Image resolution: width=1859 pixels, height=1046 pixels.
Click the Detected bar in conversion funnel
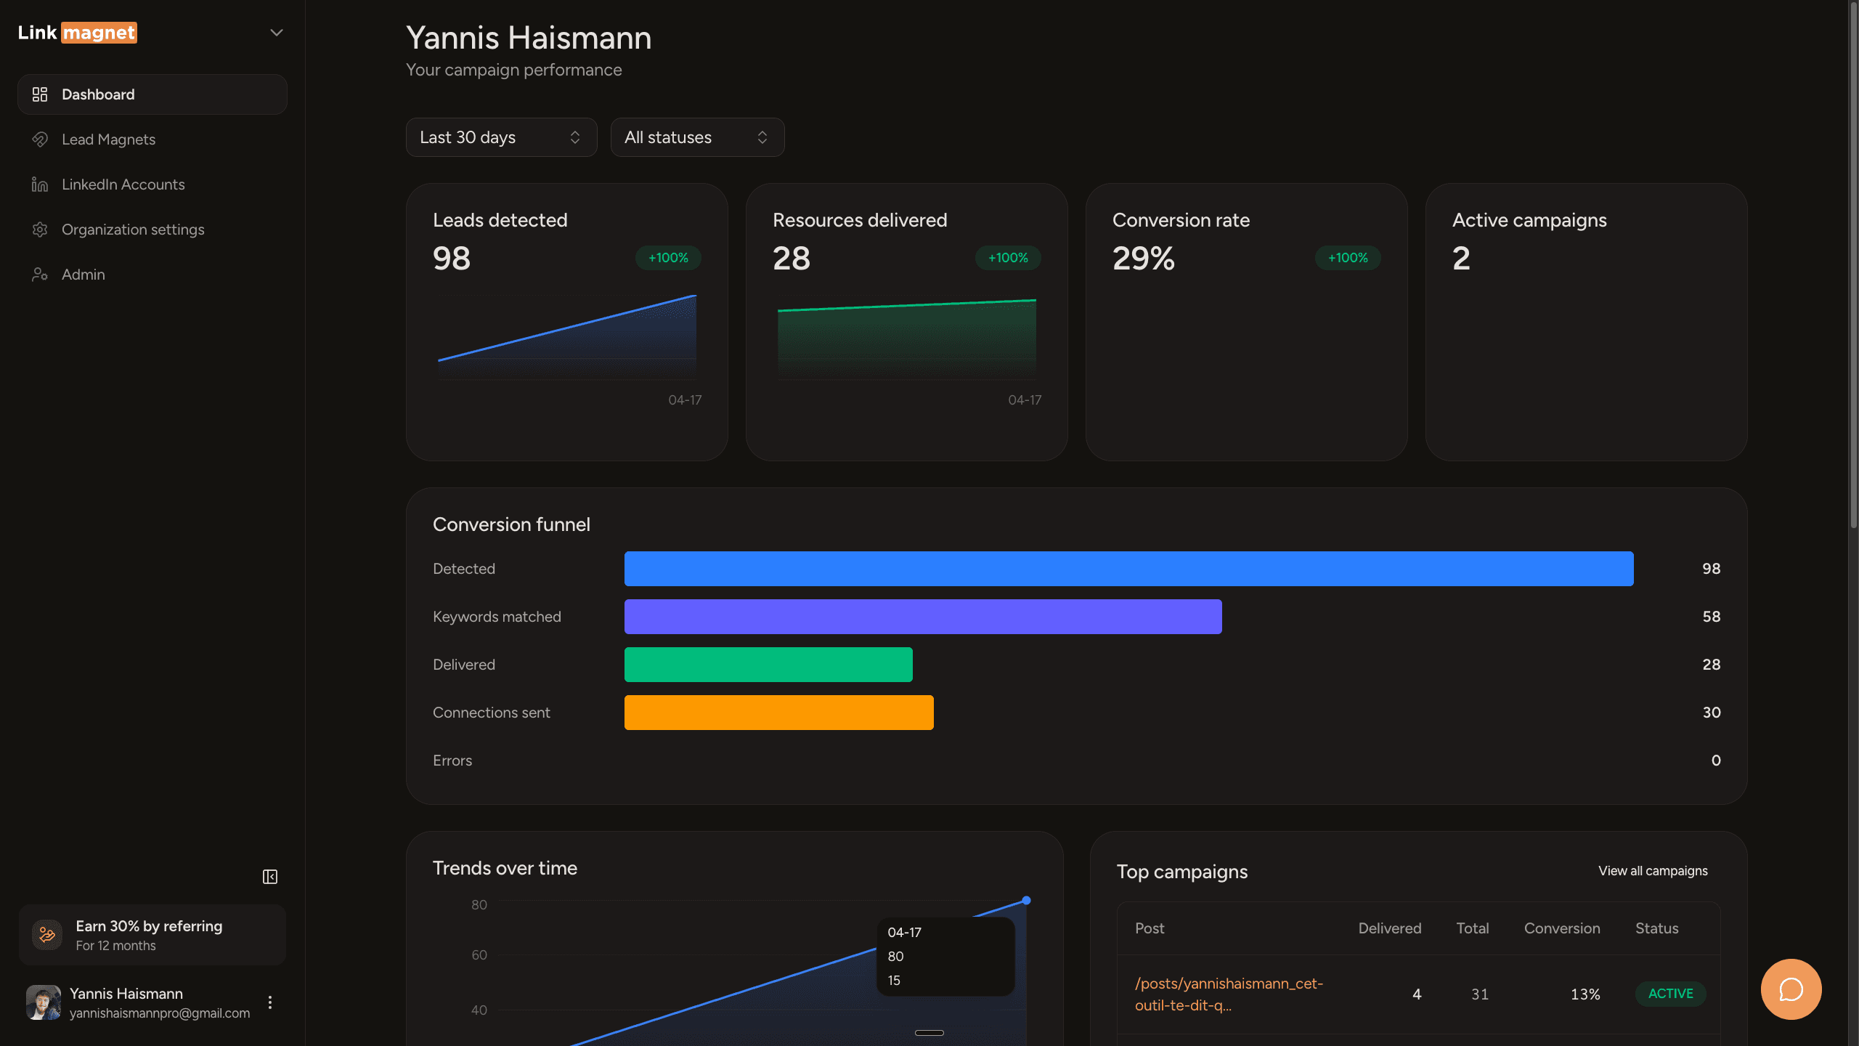(x=1128, y=568)
